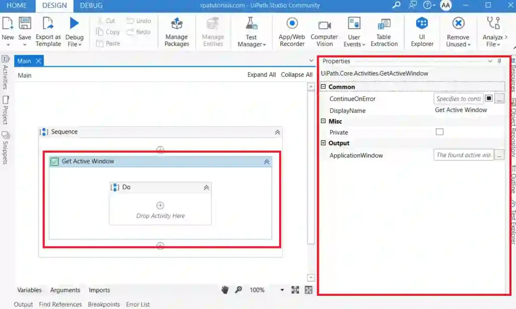This screenshot has height=309, width=516.
Task: Open Manage Packages
Action: tap(177, 32)
